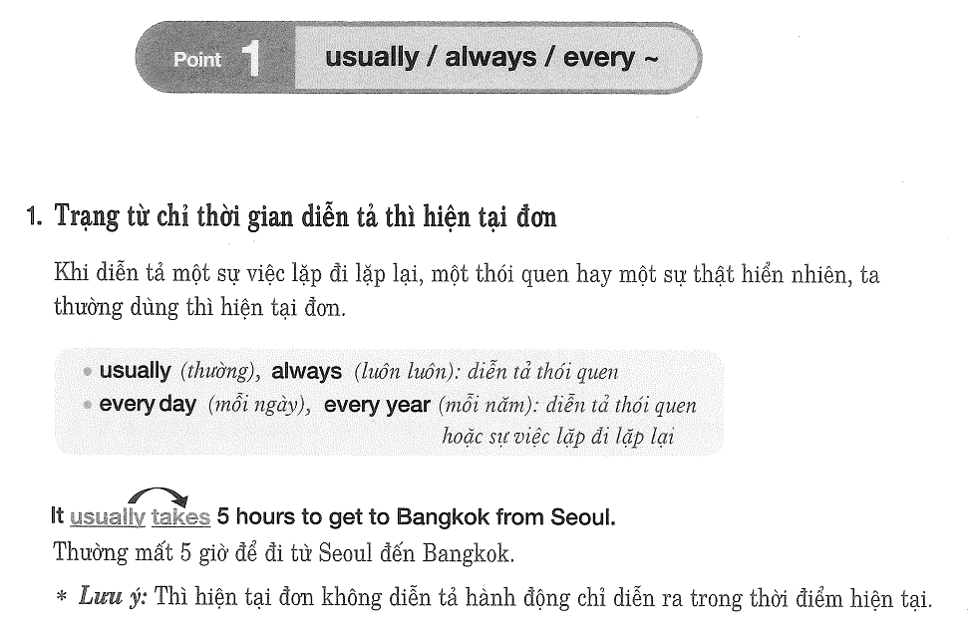Click 'hoặc sự việc lặp đi lặp lại'
This screenshot has width=971, height=644.
tap(558, 437)
